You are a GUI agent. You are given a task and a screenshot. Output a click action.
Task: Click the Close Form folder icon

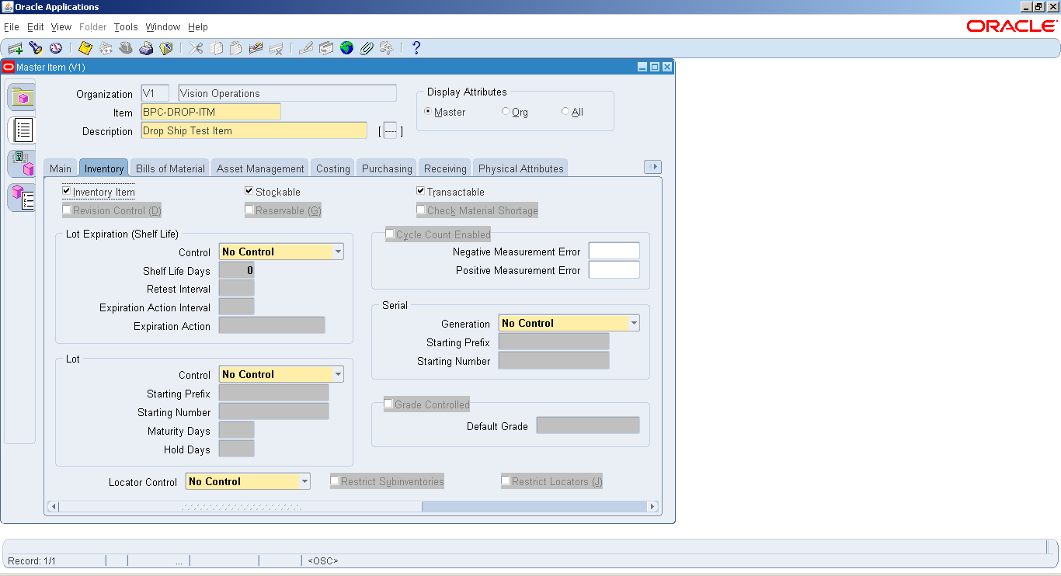(166, 48)
